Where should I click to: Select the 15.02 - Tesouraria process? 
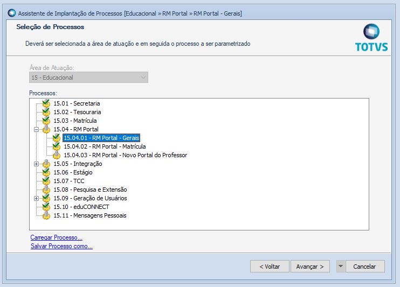coord(77,112)
